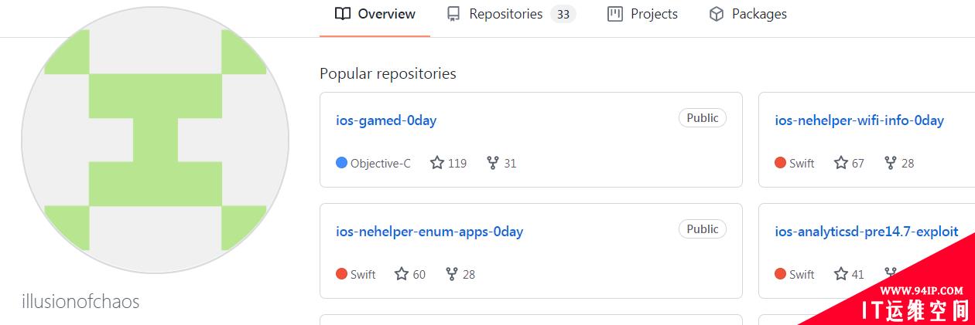Switch to the Repositories tab
975x325 pixels.
point(511,14)
